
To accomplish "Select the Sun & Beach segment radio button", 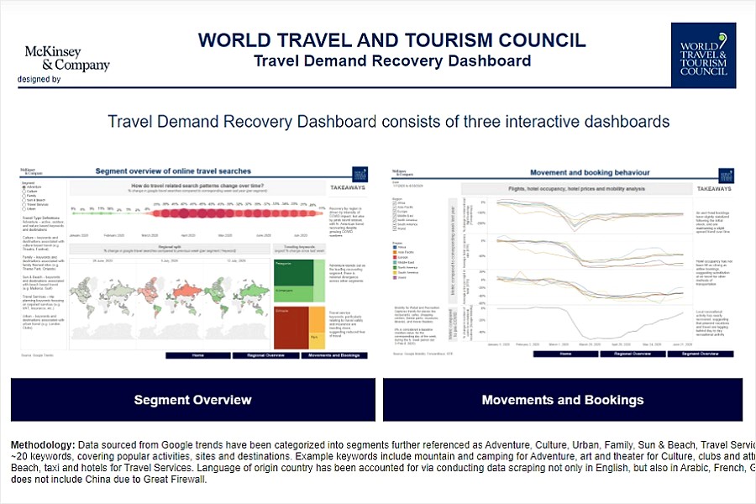I will (24, 200).
